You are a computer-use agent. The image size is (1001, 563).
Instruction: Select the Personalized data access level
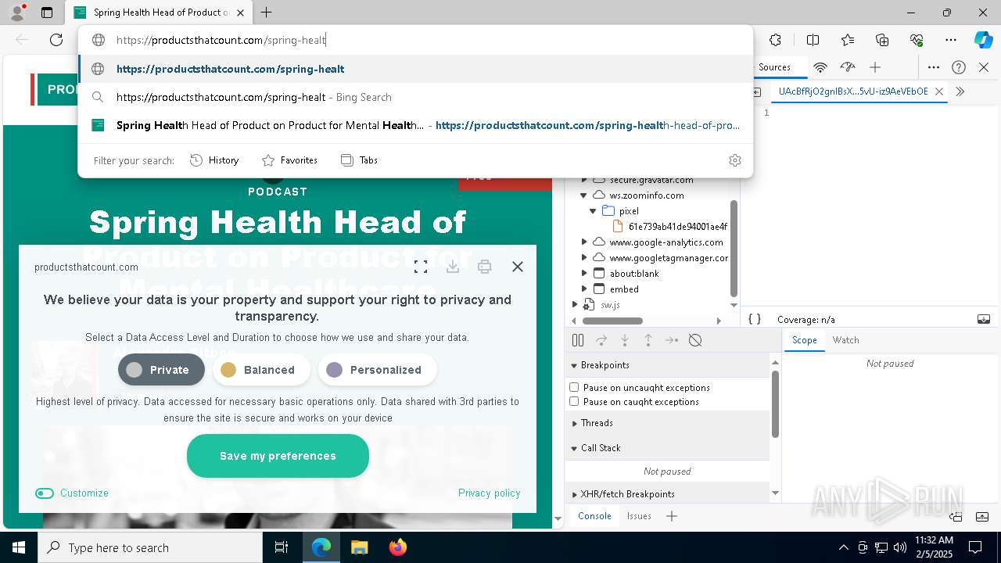[377, 370]
